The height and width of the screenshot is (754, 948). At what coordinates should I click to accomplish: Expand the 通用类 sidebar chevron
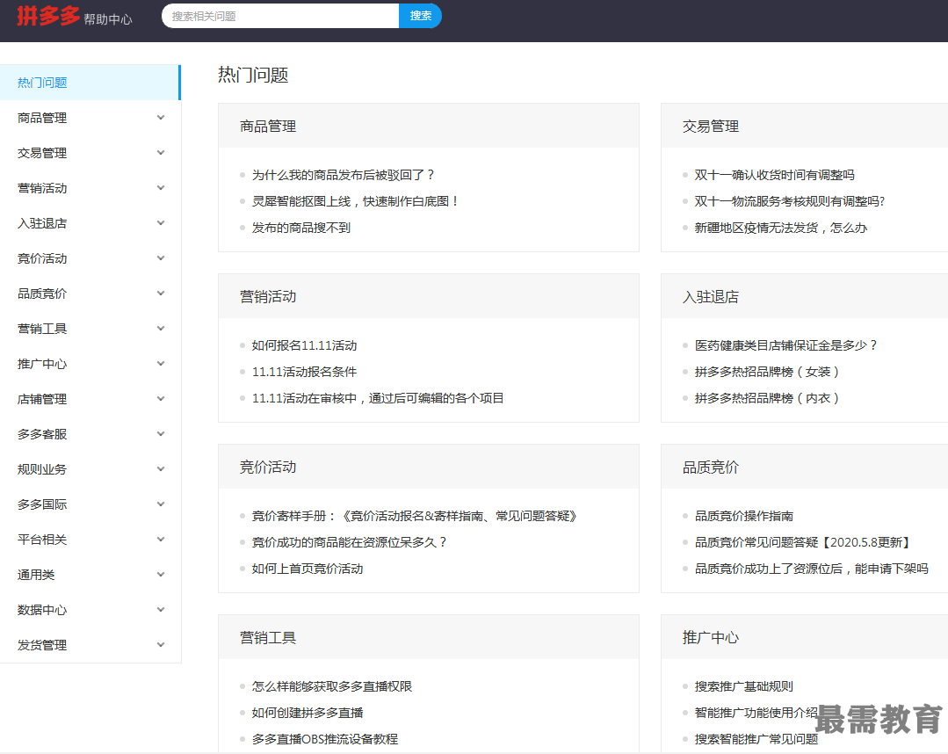tap(161, 574)
